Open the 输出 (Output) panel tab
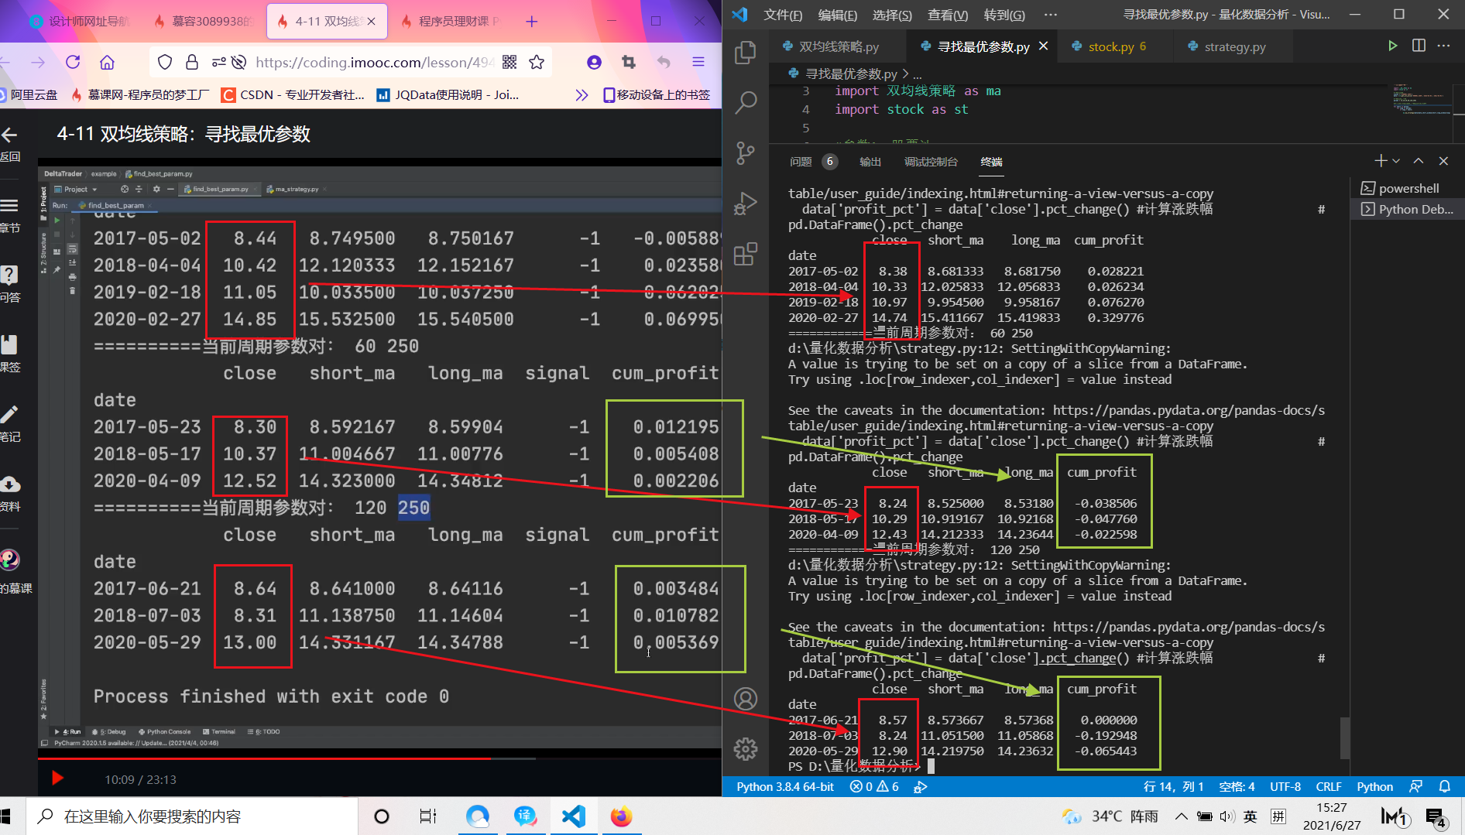Screen dimensions: 1465x835 [870, 162]
